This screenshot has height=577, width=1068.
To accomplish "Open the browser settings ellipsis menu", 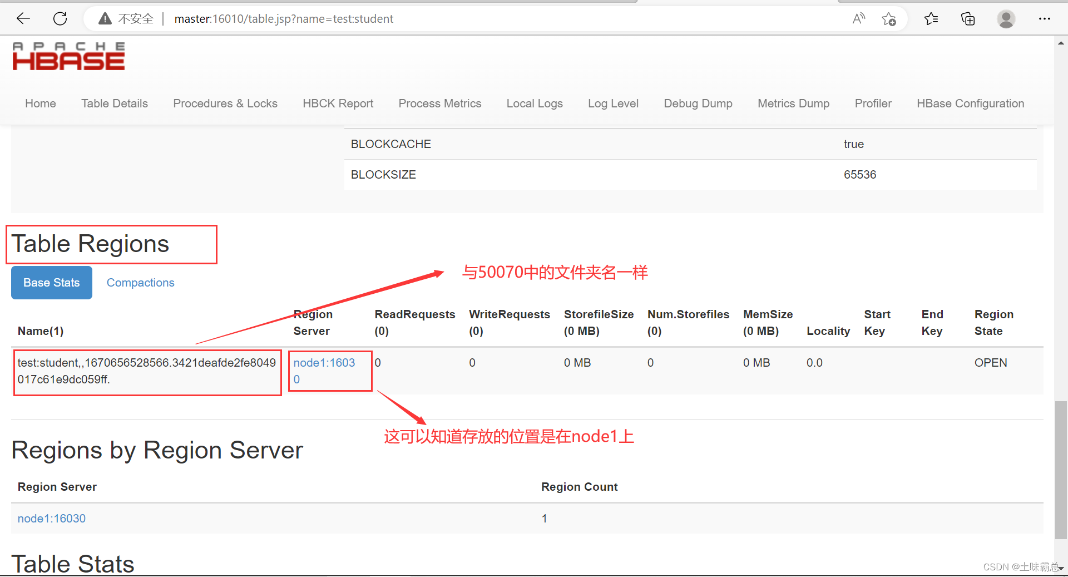I will coord(1045,18).
